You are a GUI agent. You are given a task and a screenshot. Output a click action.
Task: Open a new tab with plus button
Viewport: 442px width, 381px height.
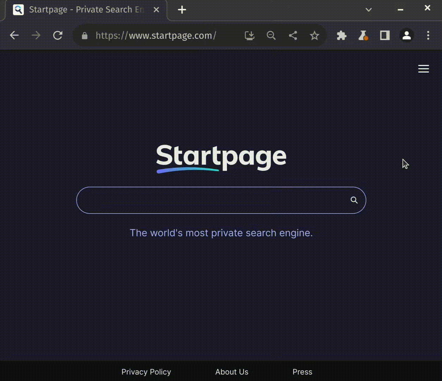(182, 10)
